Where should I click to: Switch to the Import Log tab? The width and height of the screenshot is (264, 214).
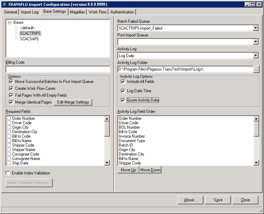pos(30,12)
